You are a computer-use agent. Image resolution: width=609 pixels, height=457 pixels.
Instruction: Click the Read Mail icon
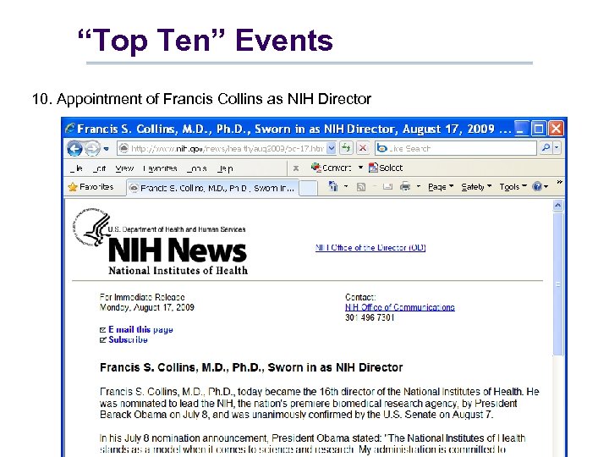pyautogui.click(x=387, y=187)
